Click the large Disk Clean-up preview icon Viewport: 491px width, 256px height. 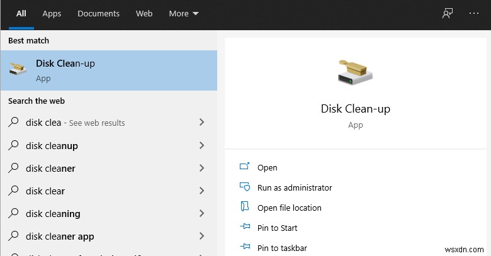pyautogui.click(x=355, y=73)
